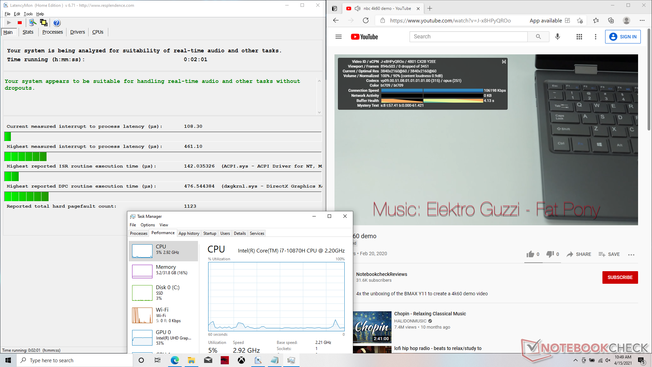Switch to the Drivers tab in LatencyMon
The width and height of the screenshot is (652, 367).
click(x=77, y=32)
